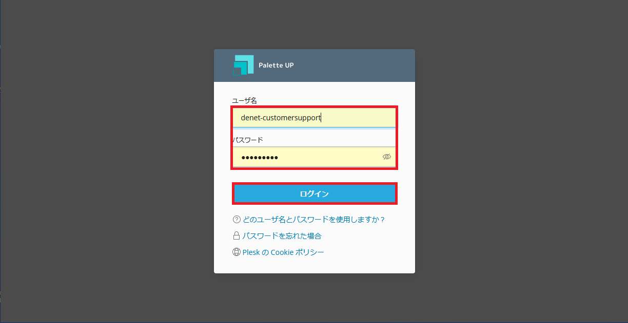Click the dark gray background outside the card
The image size is (628, 323).
pos(103,161)
